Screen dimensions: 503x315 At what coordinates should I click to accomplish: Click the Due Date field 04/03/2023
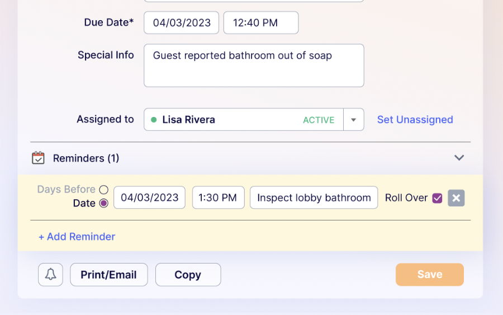(182, 23)
